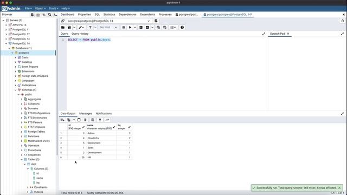Click the connection status link icon
347x195 pixels.
(63, 21)
